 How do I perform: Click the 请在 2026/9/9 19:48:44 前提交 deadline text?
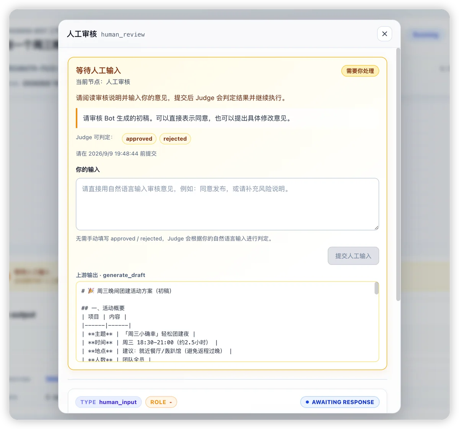[x=116, y=153]
